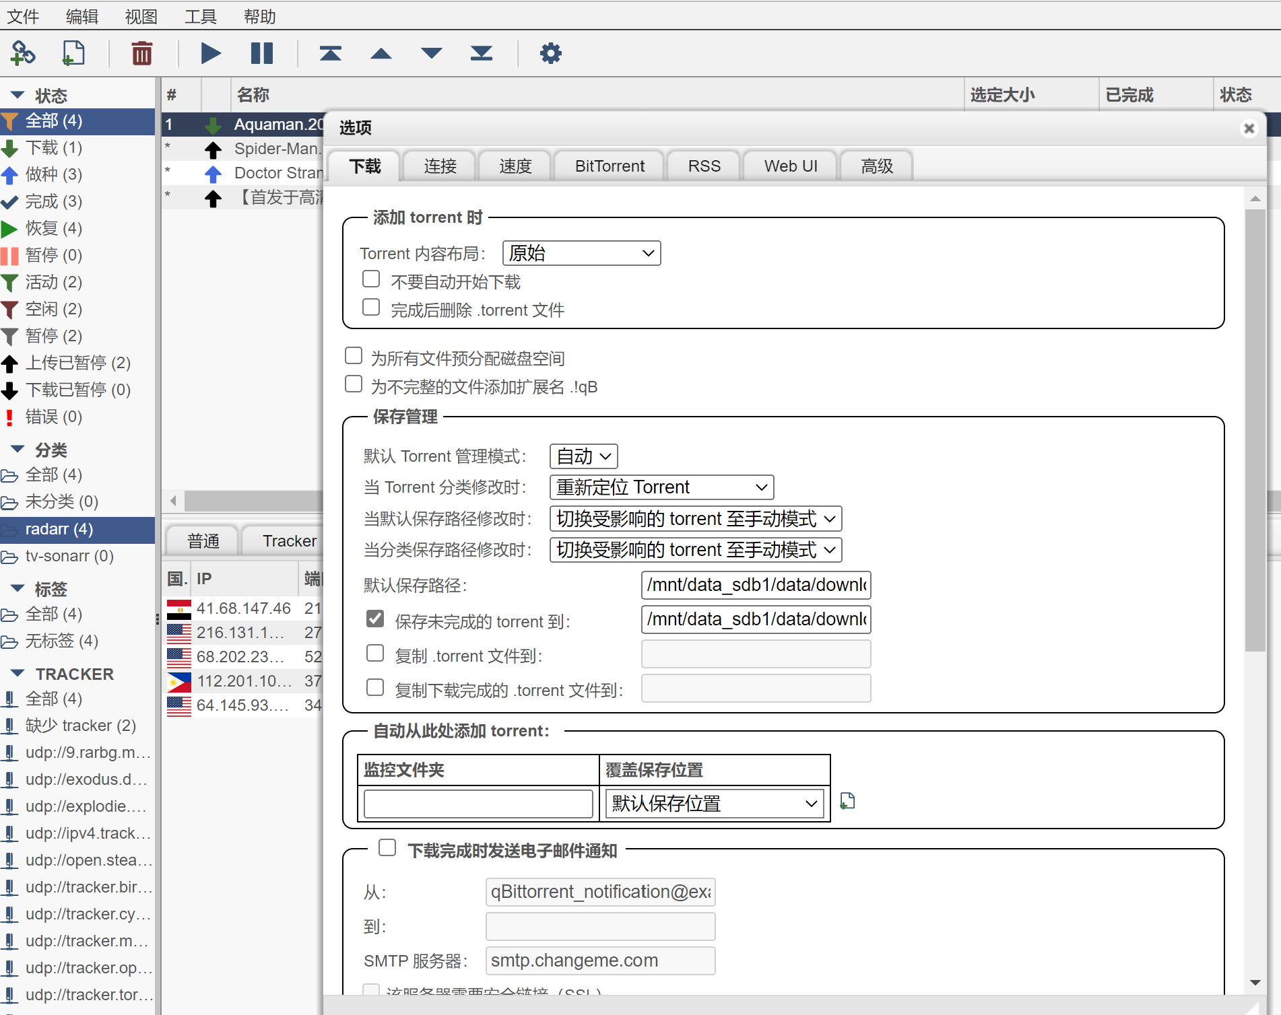Move torrent to top of queue
This screenshot has width=1281, height=1015.
330,53
